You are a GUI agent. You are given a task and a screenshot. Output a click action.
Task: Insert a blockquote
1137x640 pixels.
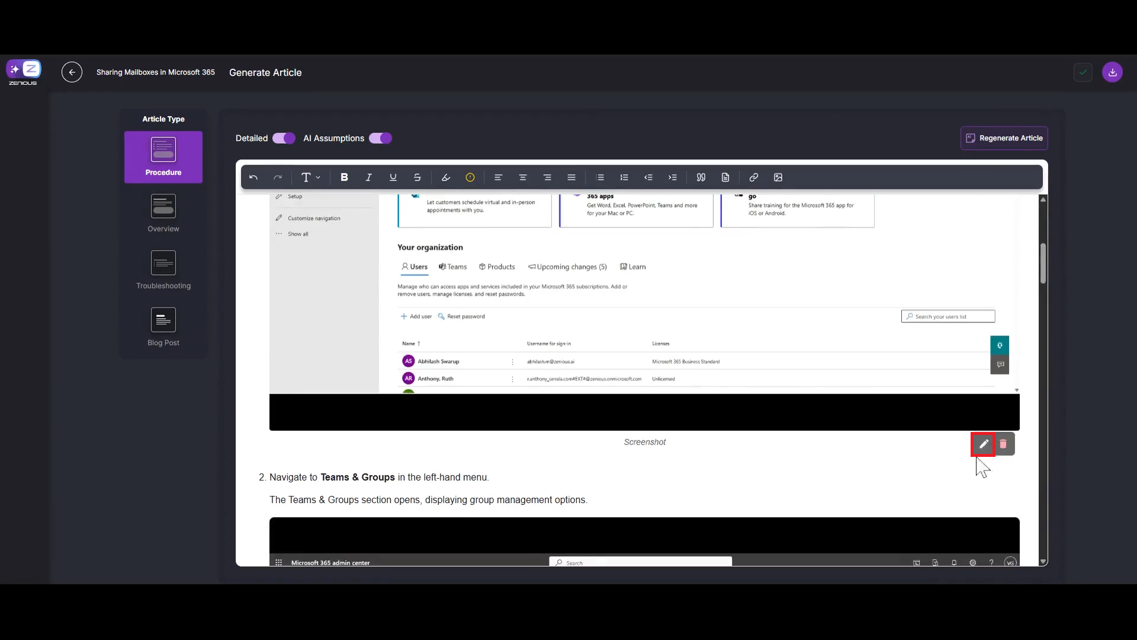coord(701,177)
